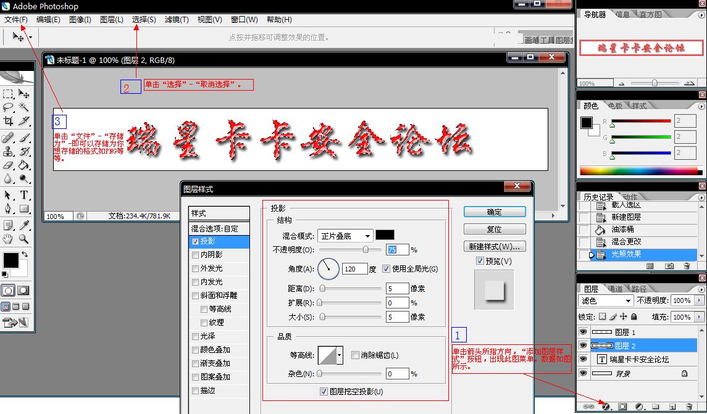Select the Magic Wand tool
707x414 pixels.
click(x=24, y=107)
